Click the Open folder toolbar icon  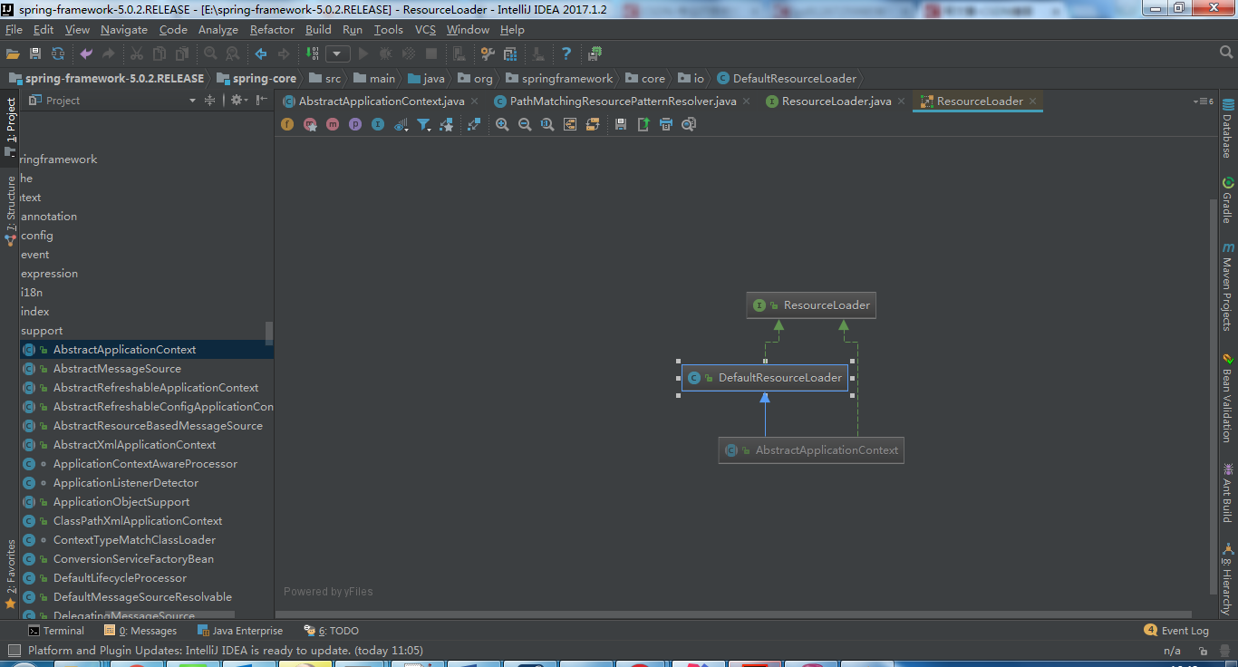click(x=13, y=54)
